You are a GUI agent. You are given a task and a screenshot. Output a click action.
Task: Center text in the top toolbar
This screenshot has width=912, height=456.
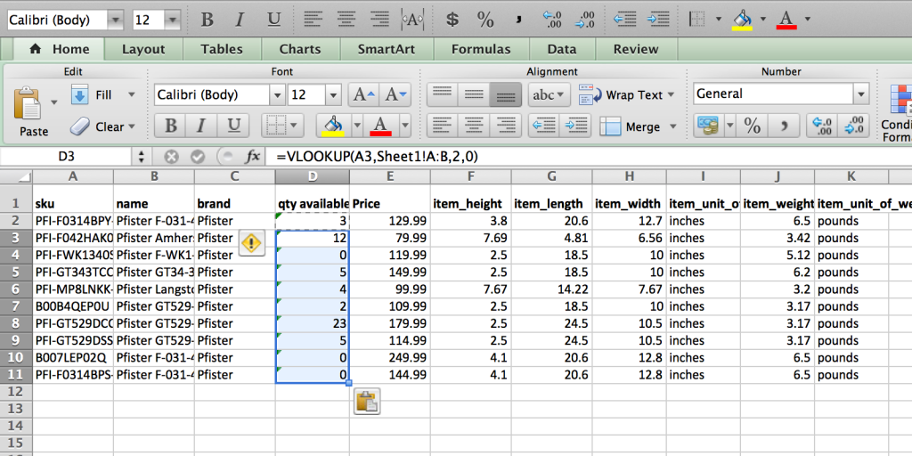[346, 20]
